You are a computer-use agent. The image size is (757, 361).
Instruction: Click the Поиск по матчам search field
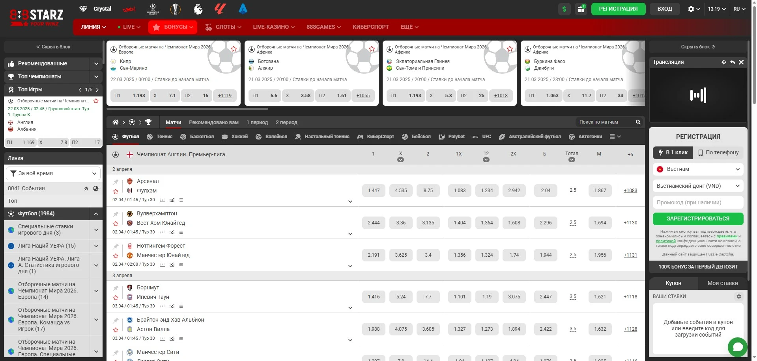click(605, 122)
